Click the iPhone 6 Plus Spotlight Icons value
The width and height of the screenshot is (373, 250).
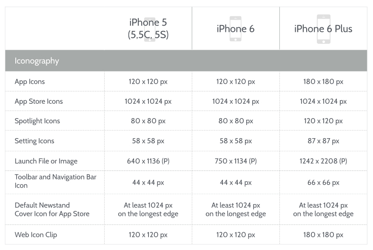pyautogui.click(x=323, y=121)
